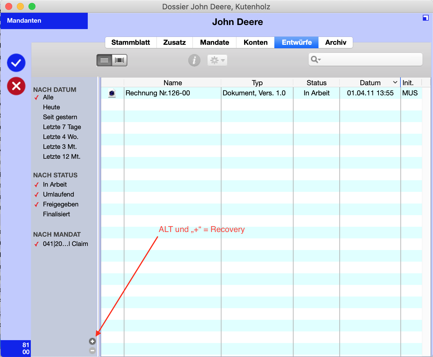Viewport: 433px width, 357px height.
Task: Switch to the Konten tab
Action: (x=255, y=42)
